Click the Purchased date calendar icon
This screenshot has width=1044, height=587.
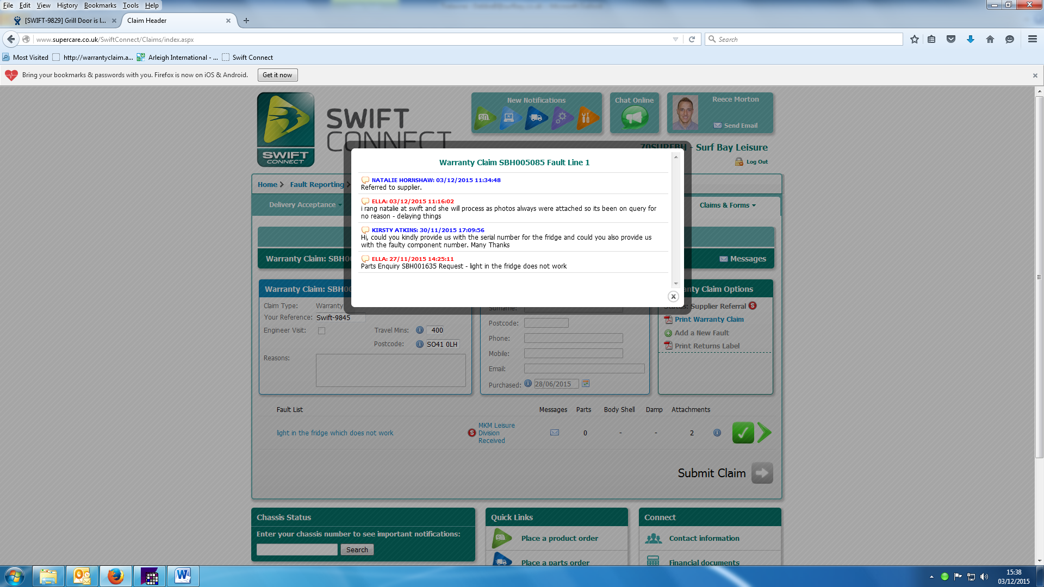pyautogui.click(x=586, y=383)
